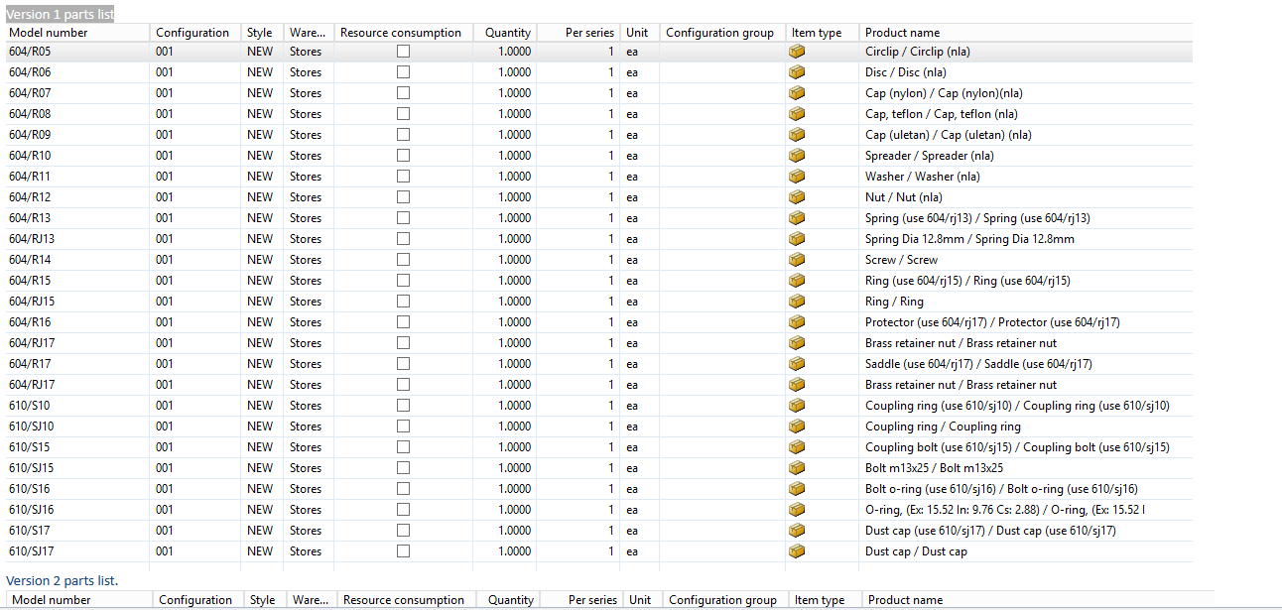Select the box icon in row 604/R08
Image resolution: width=1282 pixels, height=610 pixels.
pyautogui.click(x=797, y=113)
